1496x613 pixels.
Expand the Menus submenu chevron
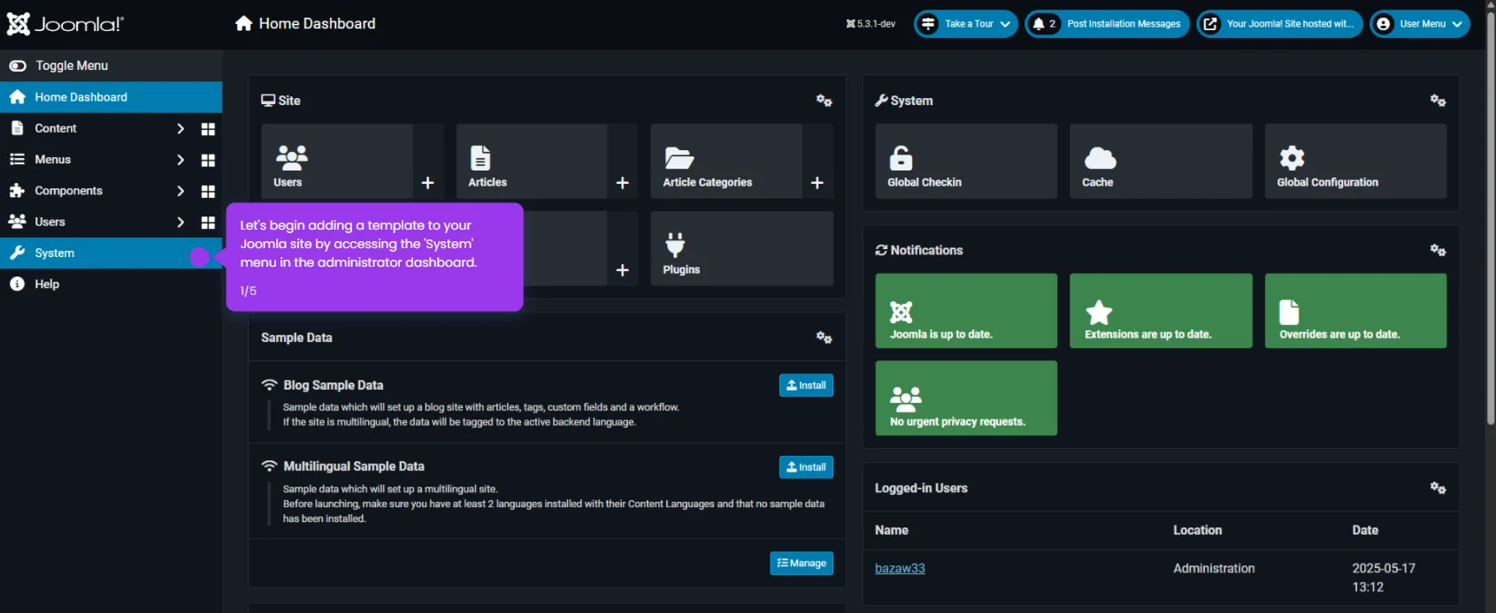(x=180, y=160)
